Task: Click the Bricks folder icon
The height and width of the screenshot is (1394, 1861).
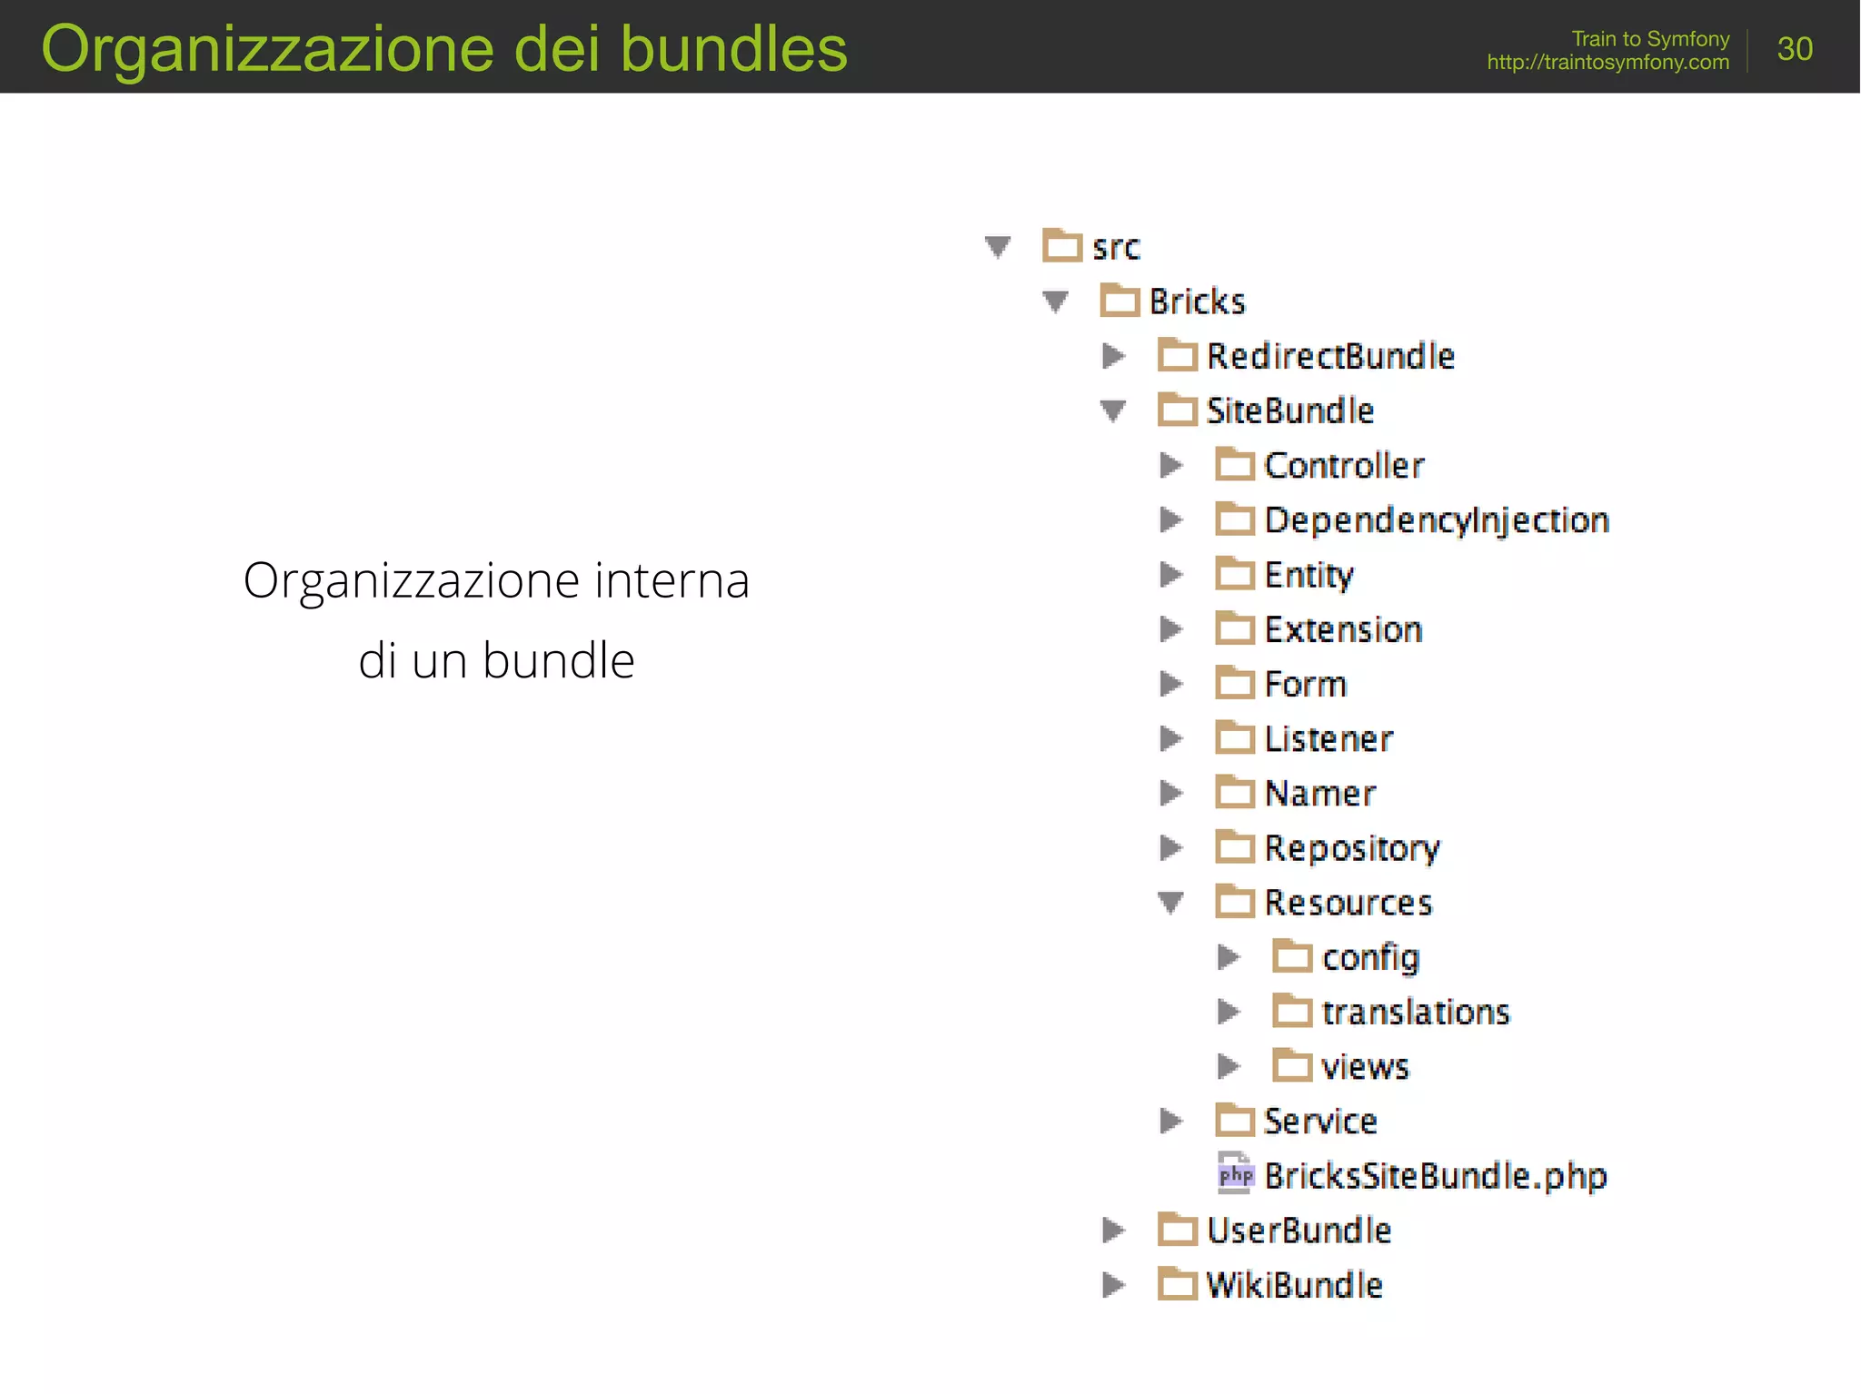Action: (1120, 300)
